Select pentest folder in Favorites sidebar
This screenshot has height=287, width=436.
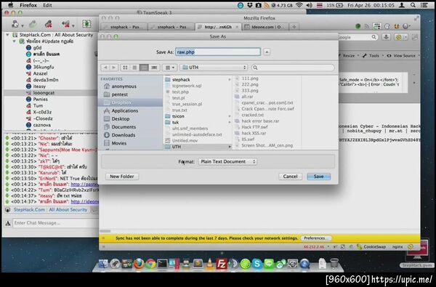pyautogui.click(x=120, y=94)
